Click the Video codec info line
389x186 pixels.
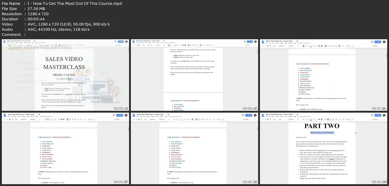pos(56,24)
